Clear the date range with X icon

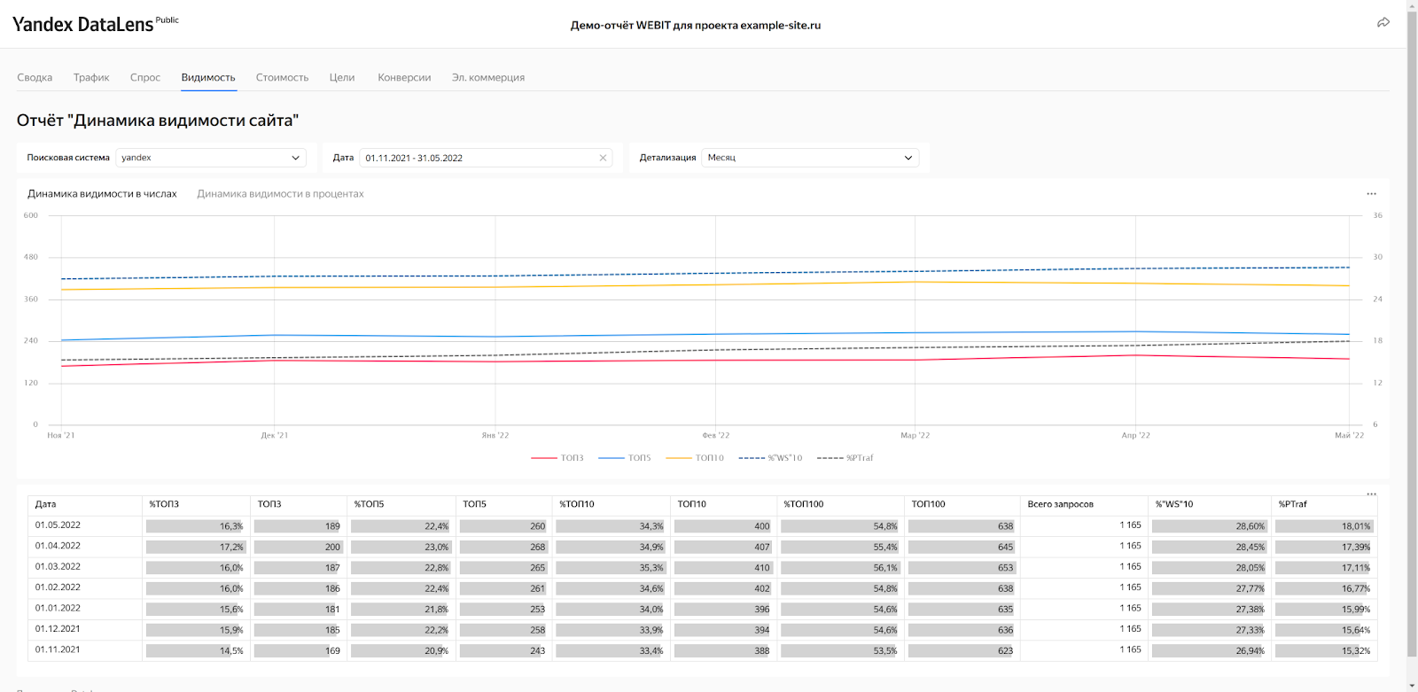tap(603, 158)
